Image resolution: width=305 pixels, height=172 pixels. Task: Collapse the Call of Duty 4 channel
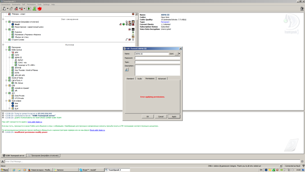(x=6, y=80)
